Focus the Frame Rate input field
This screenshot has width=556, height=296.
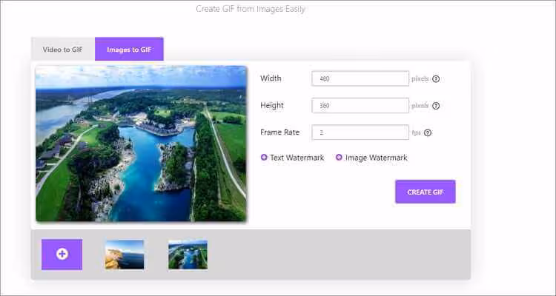(x=360, y=132)
